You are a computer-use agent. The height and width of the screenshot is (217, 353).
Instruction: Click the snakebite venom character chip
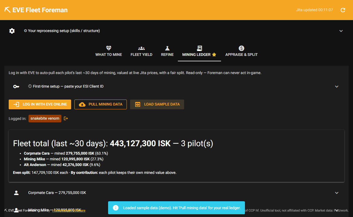pyautogui.click(x=45, y=119)
